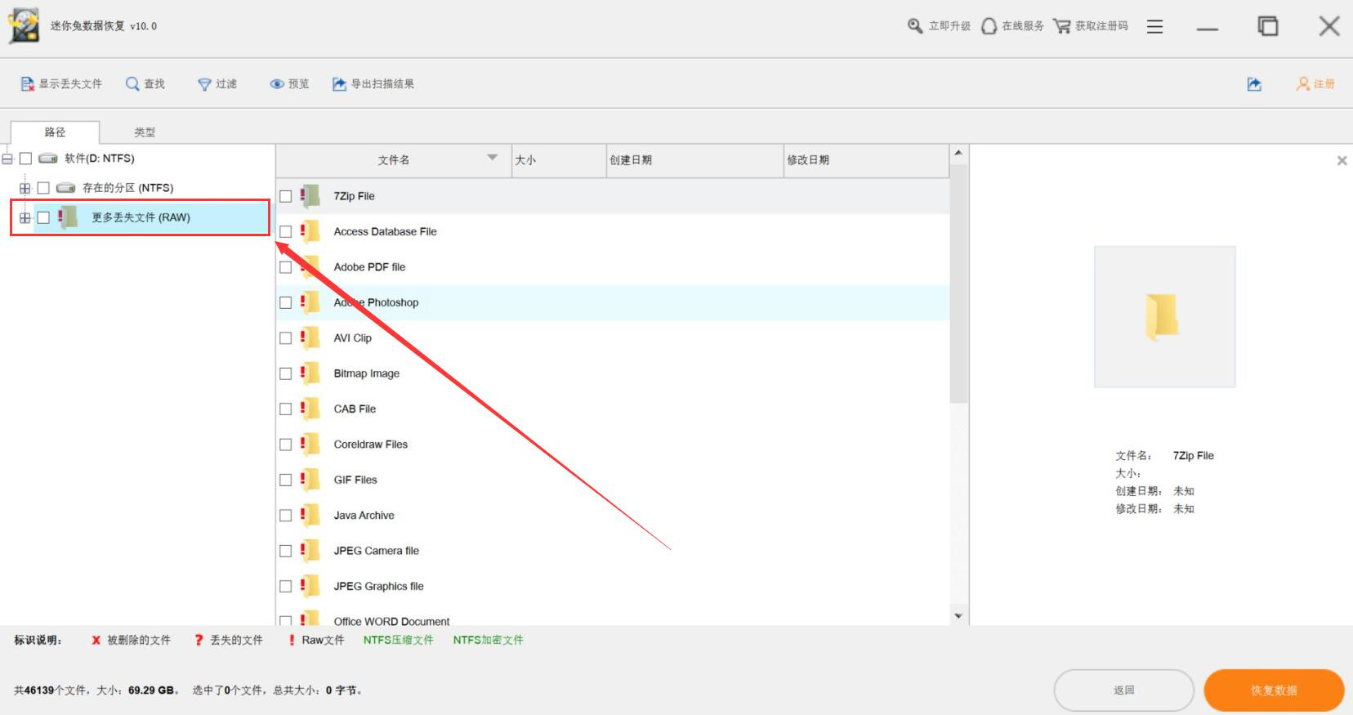This screenshot has height=715, width=1353.
Task: Check the 软件(D: NTFS) drive checkbox
Action: click(25, 159)
